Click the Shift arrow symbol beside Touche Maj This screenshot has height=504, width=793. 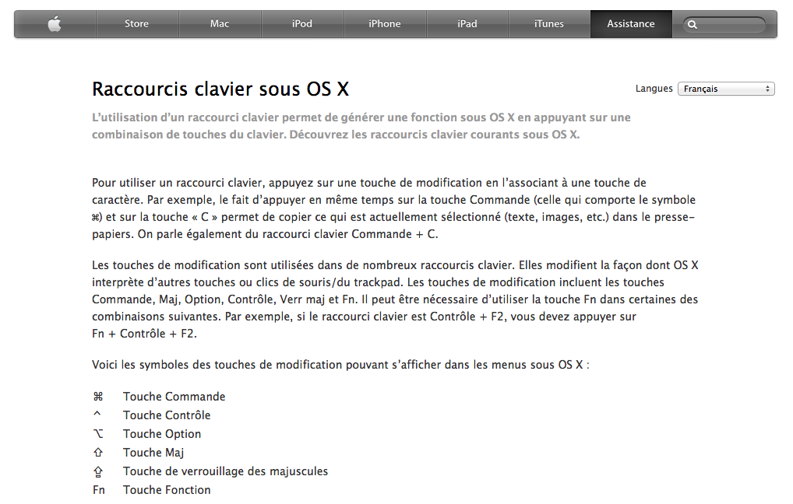(x=98, y=453)
